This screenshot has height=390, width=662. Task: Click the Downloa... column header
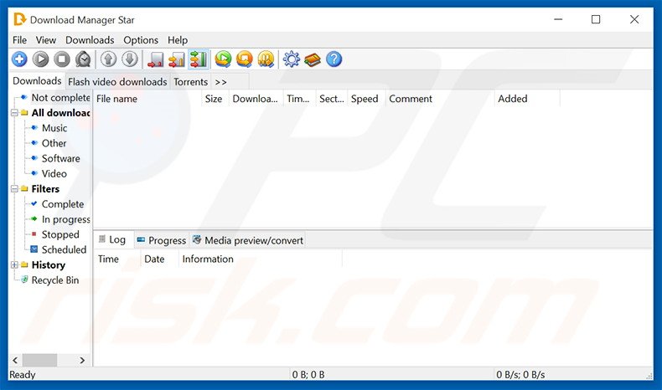click(x=256, y=99)
